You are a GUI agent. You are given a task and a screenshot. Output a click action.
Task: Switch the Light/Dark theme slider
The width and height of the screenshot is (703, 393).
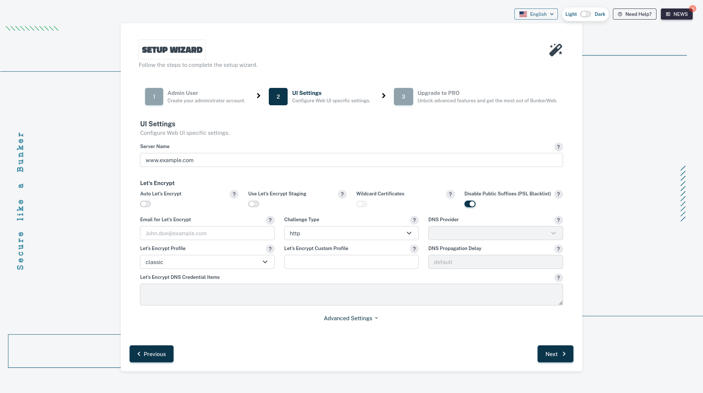pos(585,14)
